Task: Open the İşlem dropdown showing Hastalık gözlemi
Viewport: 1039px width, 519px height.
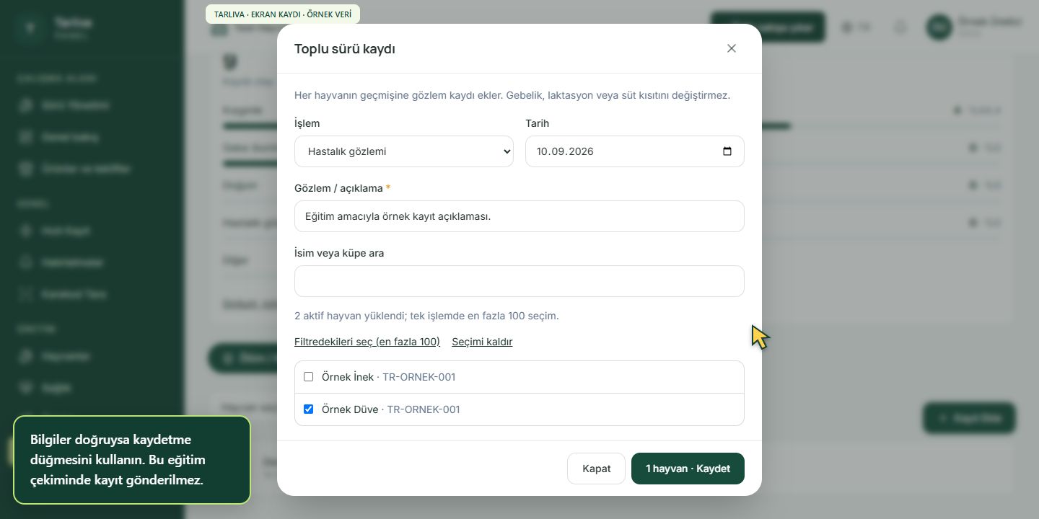Action: [404, 151]
